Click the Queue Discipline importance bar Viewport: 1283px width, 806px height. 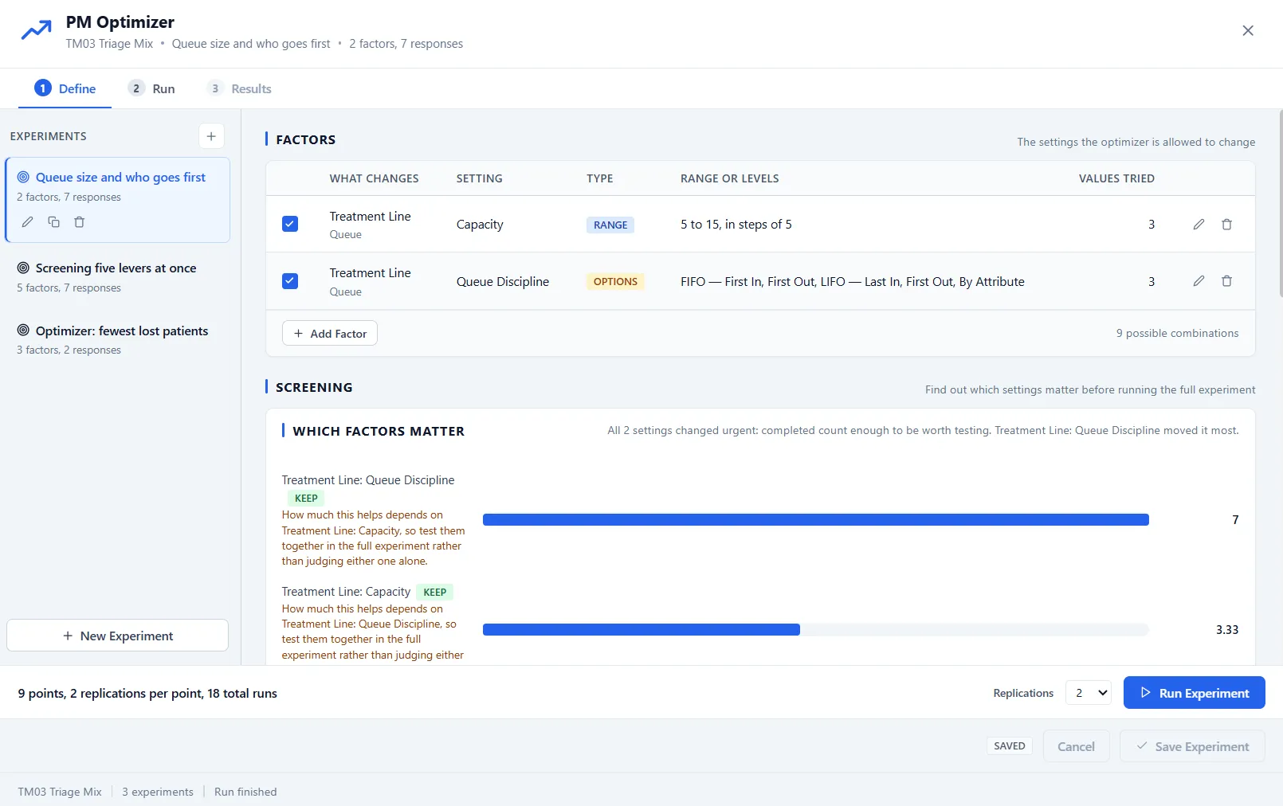[816, 520]
